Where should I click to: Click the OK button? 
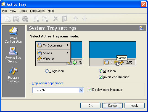[x=90, y=106]
